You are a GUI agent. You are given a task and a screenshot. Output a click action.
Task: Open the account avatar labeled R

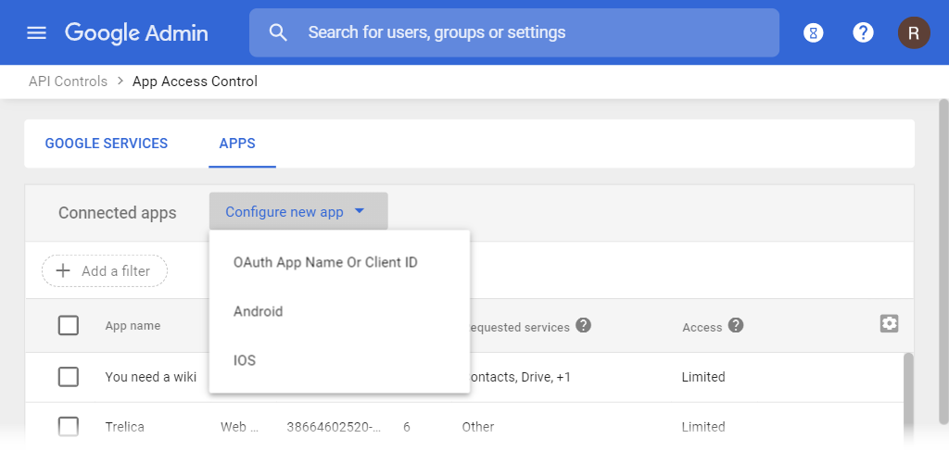click(914, 33)
